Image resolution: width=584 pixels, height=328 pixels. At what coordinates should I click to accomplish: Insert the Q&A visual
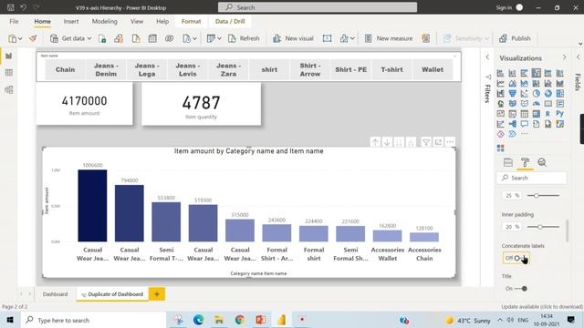tap(525, 124)
